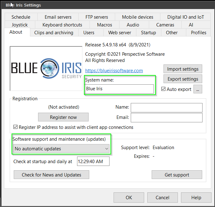Click the Import settings button
The width and height of the screenshot is (215, 207).
(183, 69)
